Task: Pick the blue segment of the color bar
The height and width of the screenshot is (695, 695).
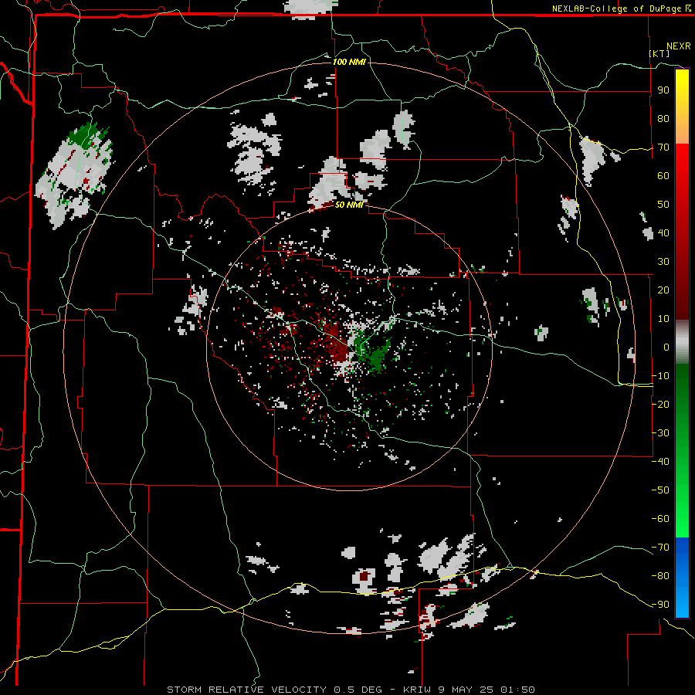Action: [x=682, y=577]
